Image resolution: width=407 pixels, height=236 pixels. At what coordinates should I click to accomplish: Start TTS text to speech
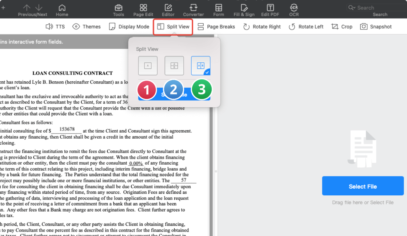pos(55,27)
